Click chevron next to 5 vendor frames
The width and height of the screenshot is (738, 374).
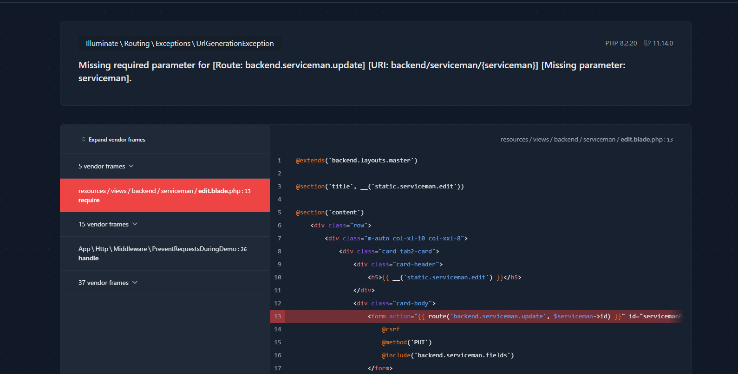pyautogui.click(x=131, y=166)
